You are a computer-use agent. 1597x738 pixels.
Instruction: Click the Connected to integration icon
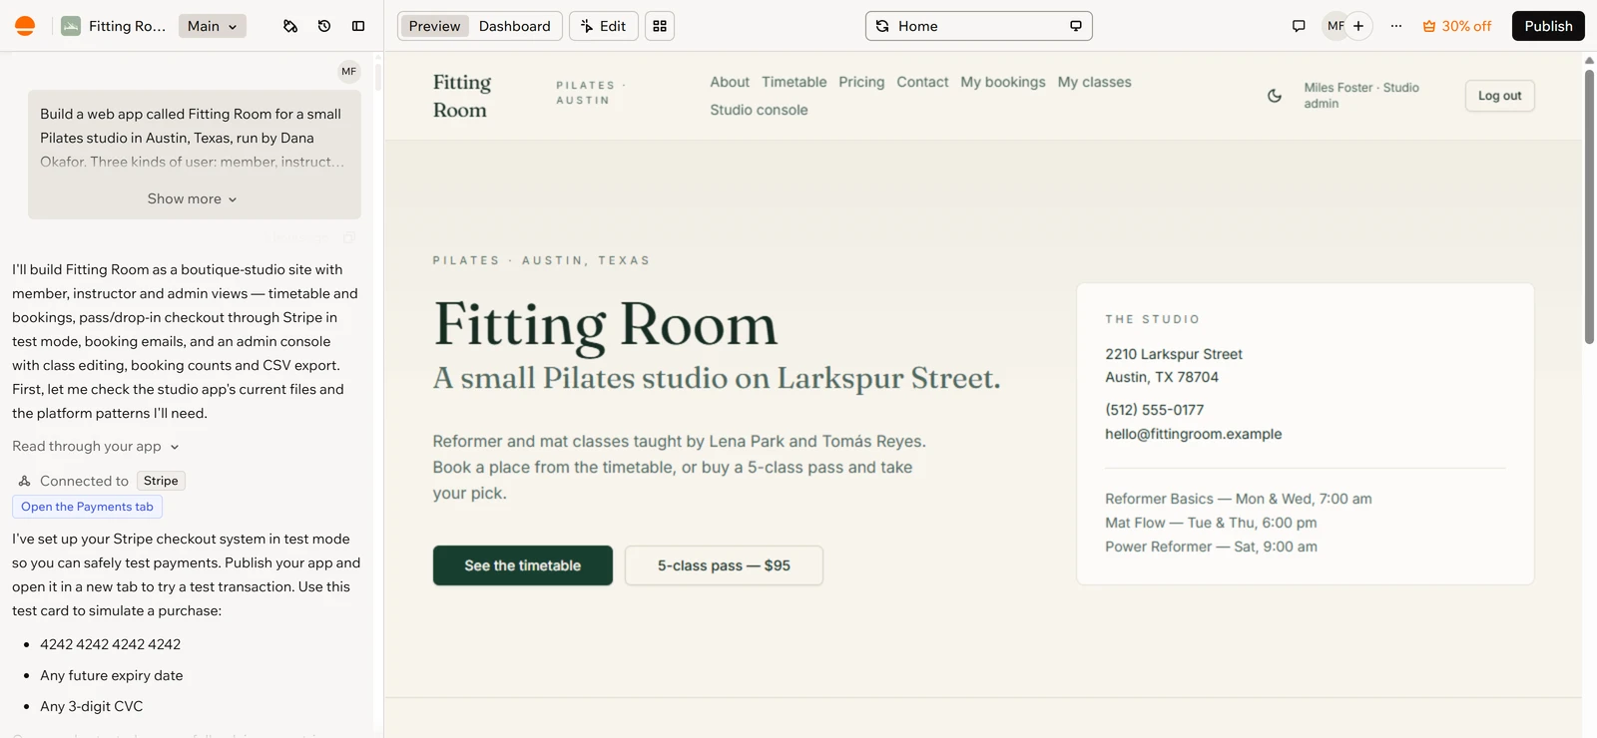(x=25, y=481)
